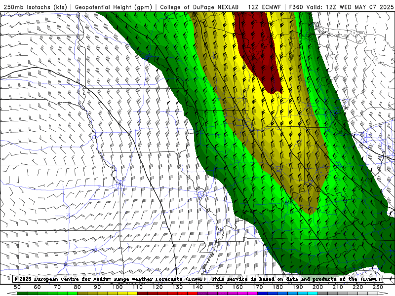Select the 230 legend number
This screenshot has height=296, width=395.
[x=378, y=287]
